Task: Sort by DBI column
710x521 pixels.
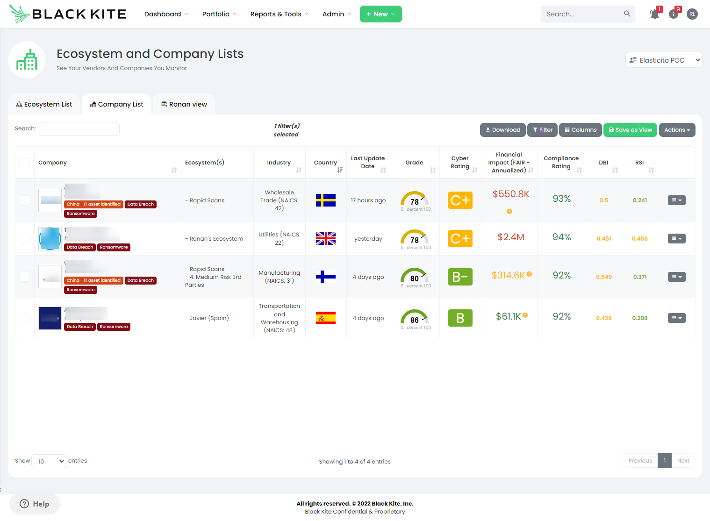Action: [x=615, y=170]
